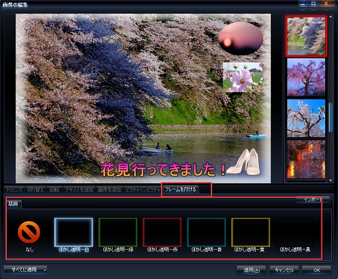The height and width of the screenshot is (279, 338).
Task: Minimize the 画像の編集 window
Action: click(304, 4)
